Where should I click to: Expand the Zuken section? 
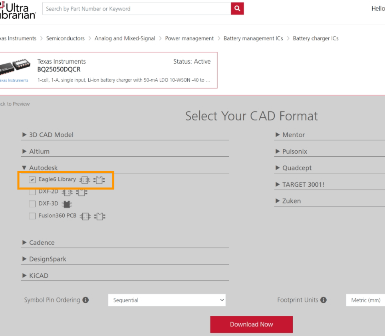(329, 201)
